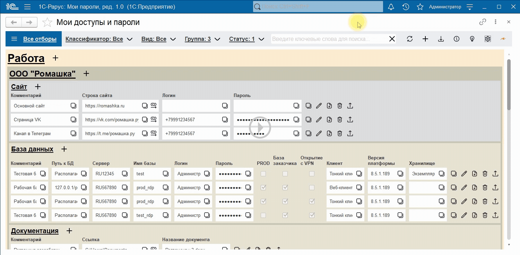Add new group next to Работа heading

(x=55, y=58)
